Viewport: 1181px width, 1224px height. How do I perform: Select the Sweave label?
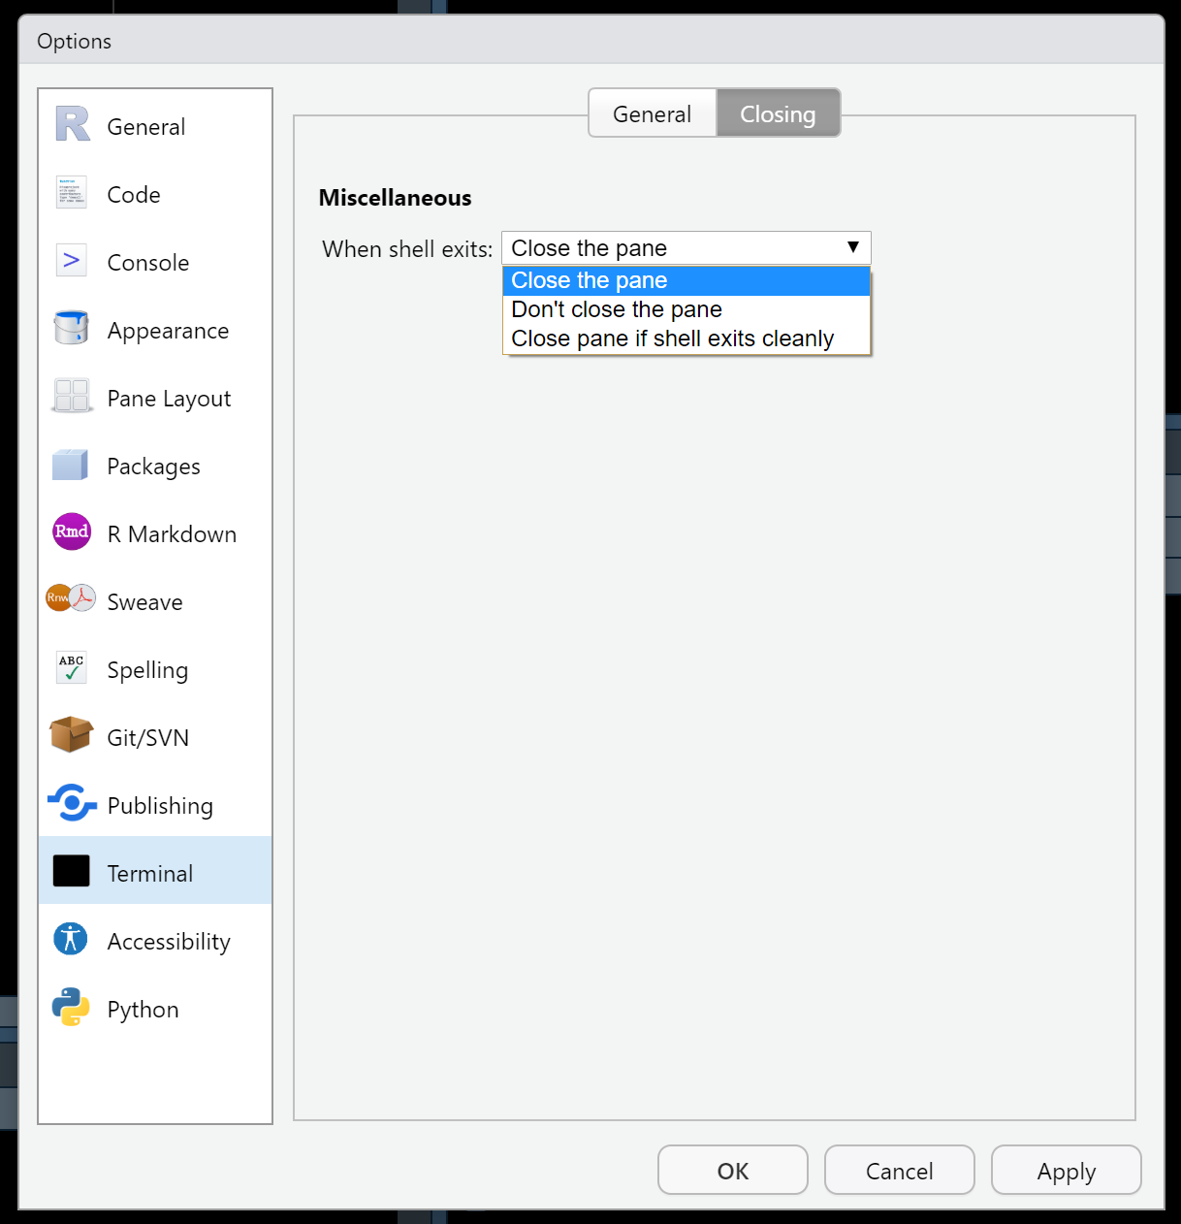[x=144, y=602]
